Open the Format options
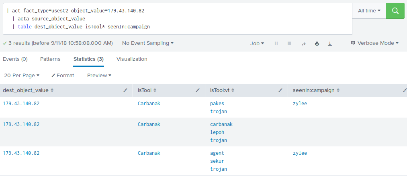Image resolution: width=407 pixels, height=176 pixels. click(x=63, y=76)
